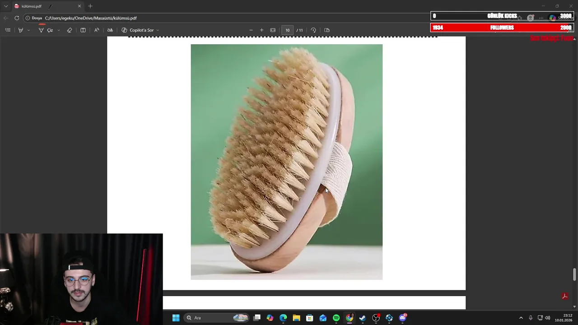Go back with the browser back arrow

pyautogui.click(x=5, y=18)
